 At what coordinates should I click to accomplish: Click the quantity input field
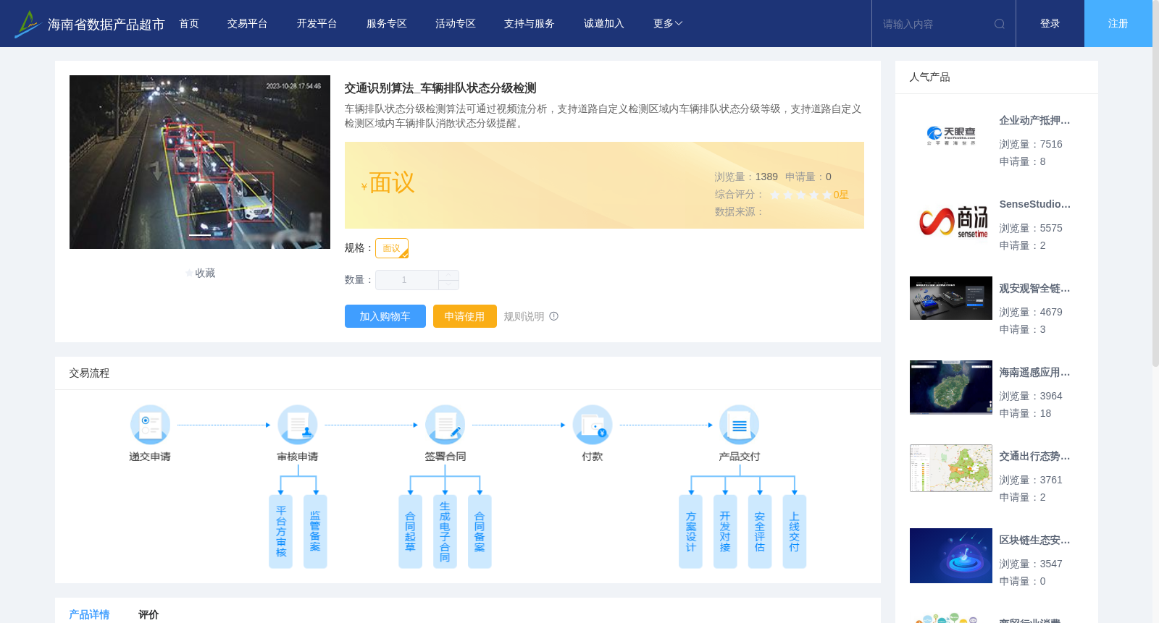click(x=406, y=280)
